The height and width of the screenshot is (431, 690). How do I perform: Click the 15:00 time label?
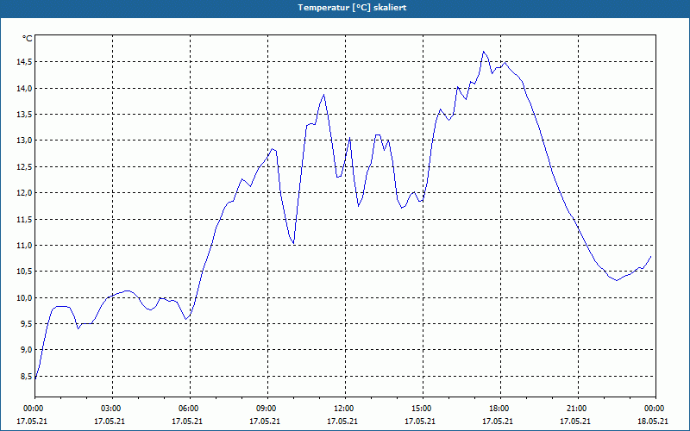[x=423, y=409]
